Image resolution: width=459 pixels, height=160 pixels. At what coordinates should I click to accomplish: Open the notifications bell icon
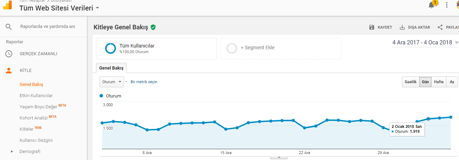tap(431, 5)
